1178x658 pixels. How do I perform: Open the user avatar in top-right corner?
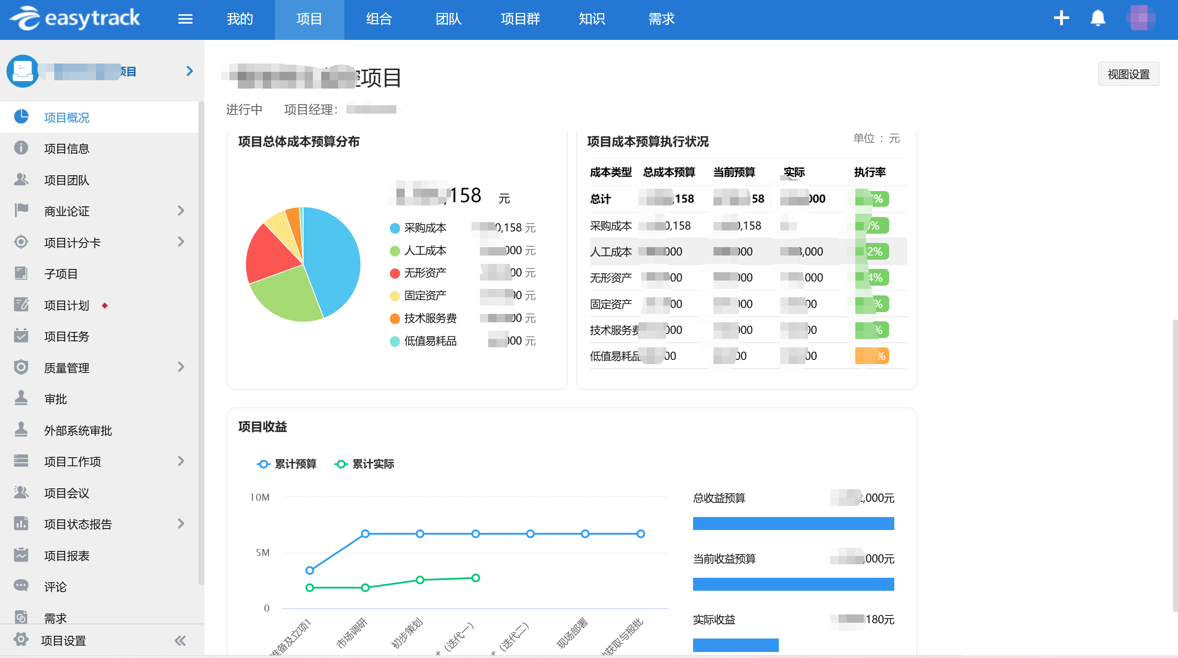coord(1140,19)
